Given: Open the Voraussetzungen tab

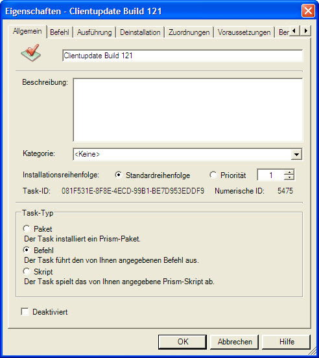Looking at the screenshot, I should pyautogui.click(x=244, y=32).
